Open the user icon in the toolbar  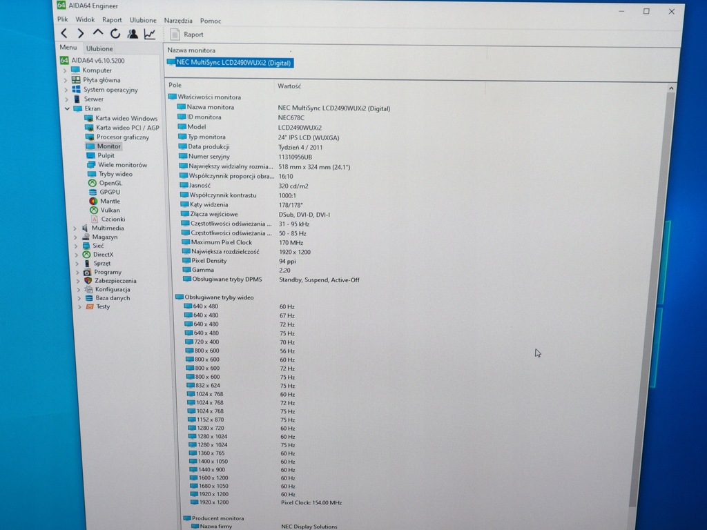[x=133, y=34]
